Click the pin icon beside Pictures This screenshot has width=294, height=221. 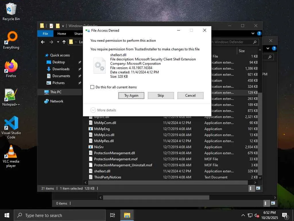click(80, 83)
